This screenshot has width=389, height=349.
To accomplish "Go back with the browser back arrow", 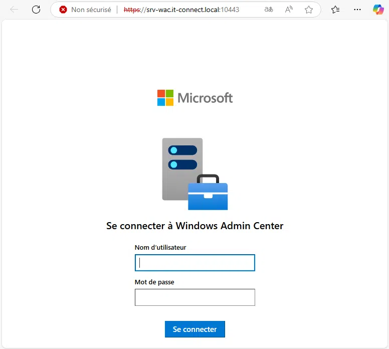I will point(14,10).
